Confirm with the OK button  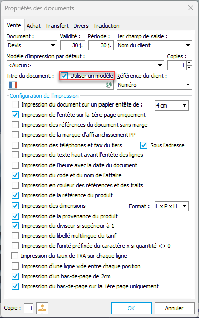click(x=131, y=308)
